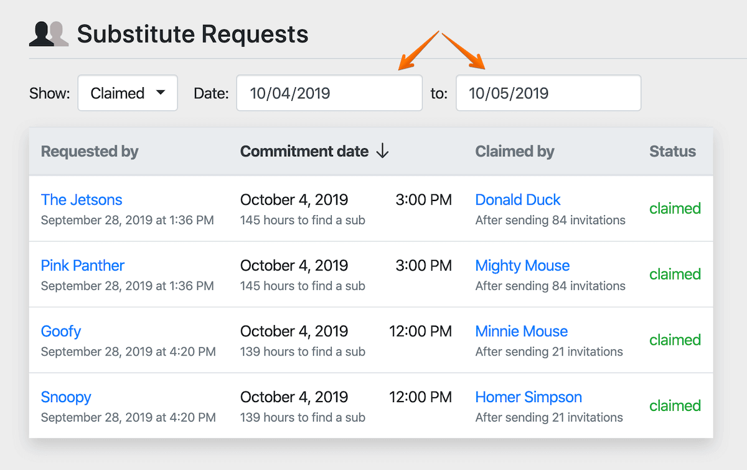Open Minnie Mouse claimer link
747x470 pixels.
click(522, 331)
